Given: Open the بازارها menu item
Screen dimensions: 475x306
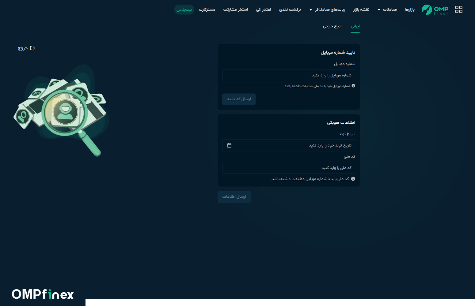Looking at the screenshot, I should [410, 9].
